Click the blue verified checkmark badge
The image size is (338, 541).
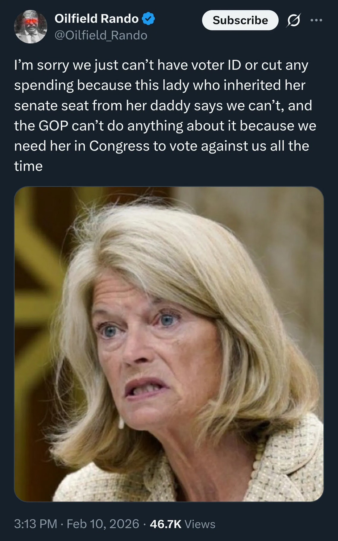coord(148,18)
